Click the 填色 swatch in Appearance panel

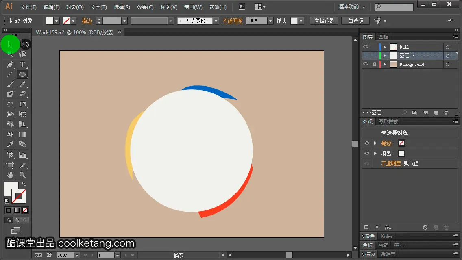pos(401,153)
